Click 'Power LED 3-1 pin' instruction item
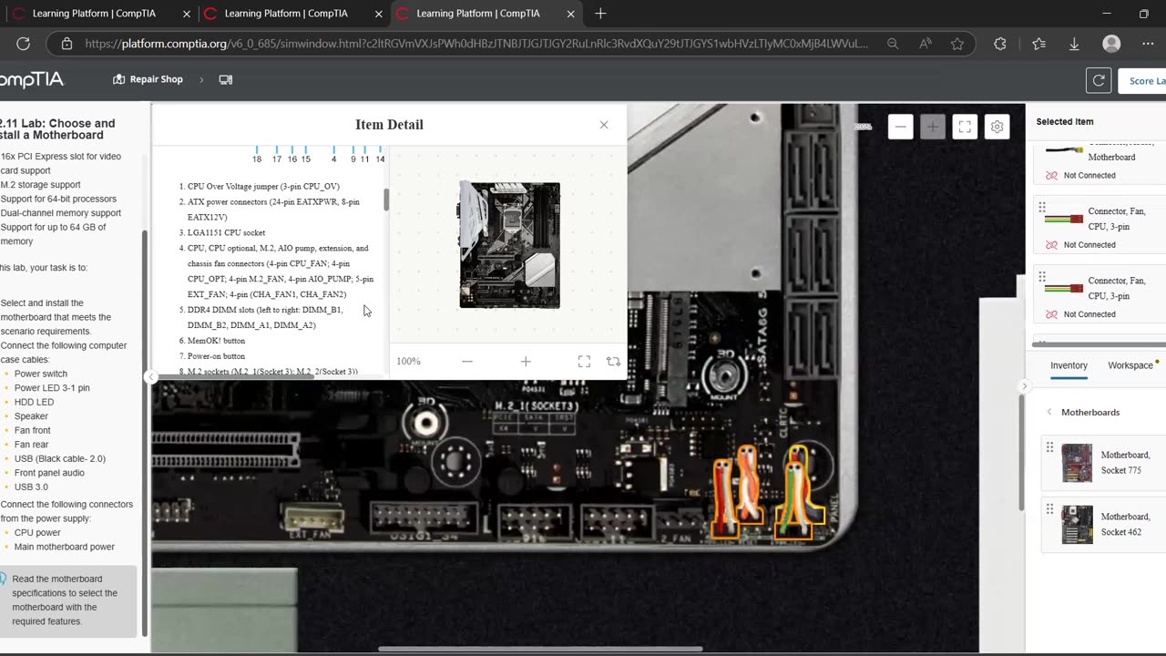Screen dimensions: 1166x656 tap(52, 388)
